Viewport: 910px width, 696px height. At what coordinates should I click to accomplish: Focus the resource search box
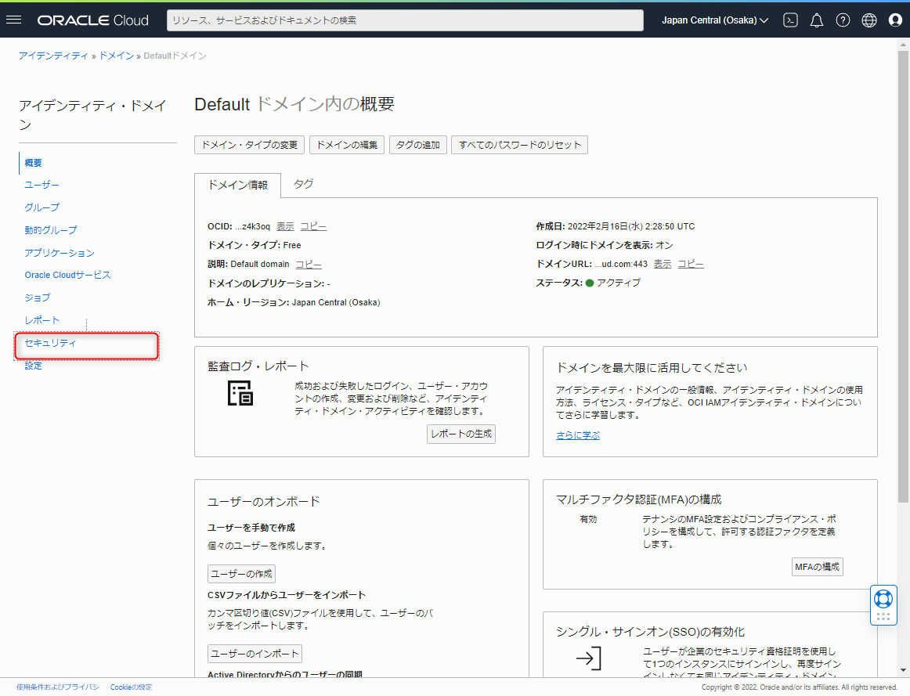(x=405, y=20)
